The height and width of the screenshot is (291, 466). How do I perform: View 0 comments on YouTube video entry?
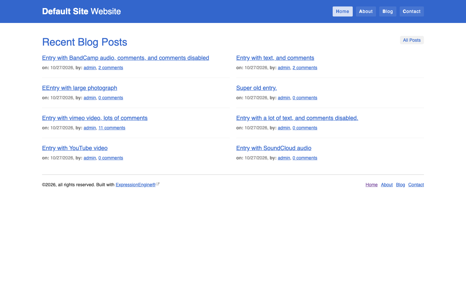[111, 158]
